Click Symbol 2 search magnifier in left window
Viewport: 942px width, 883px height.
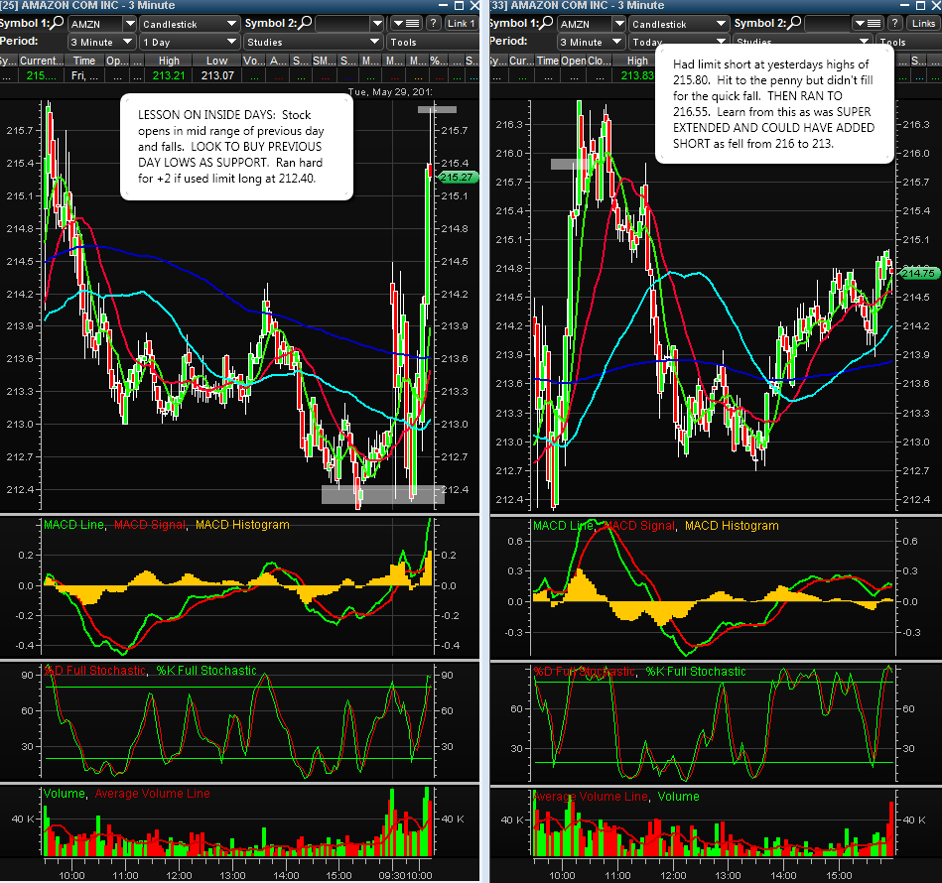point(305,23)
